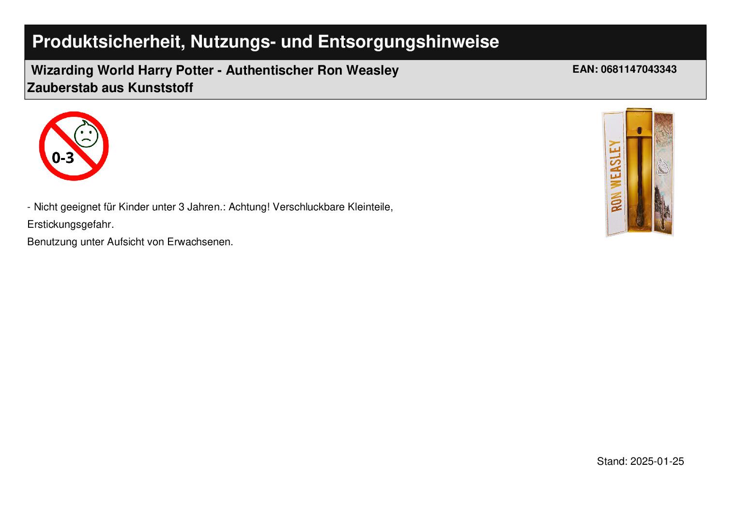Click "Benutzung unter Aufsicht von Erwachsenen." line
The height and width of the screenshot is (521, 736).
pos(130,242)
